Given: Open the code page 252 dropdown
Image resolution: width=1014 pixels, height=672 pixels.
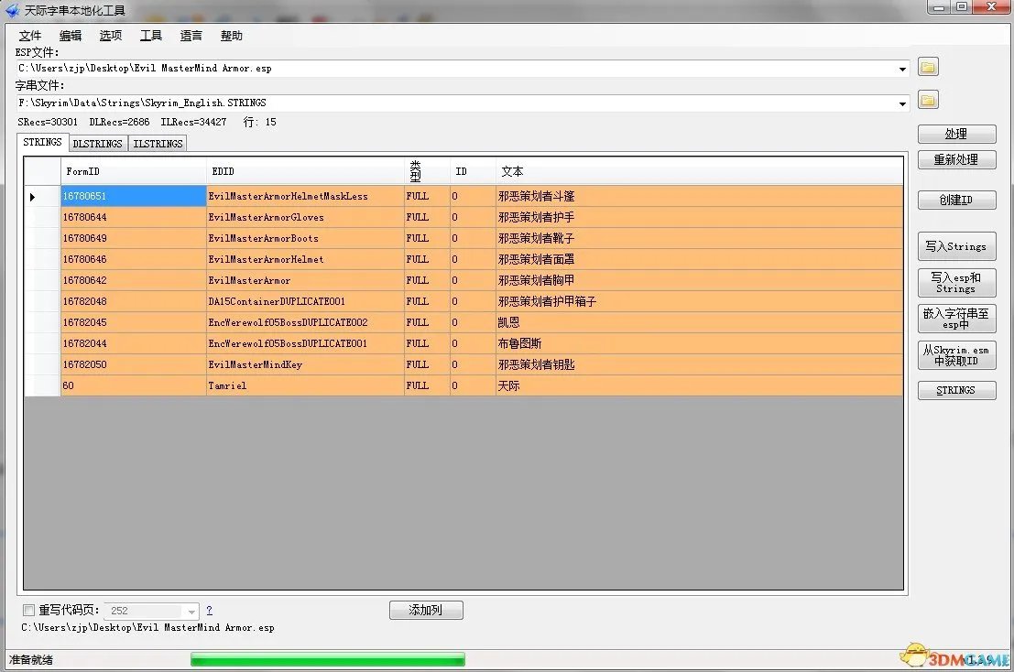Looking at the screenshot, I should coord(191,611).
